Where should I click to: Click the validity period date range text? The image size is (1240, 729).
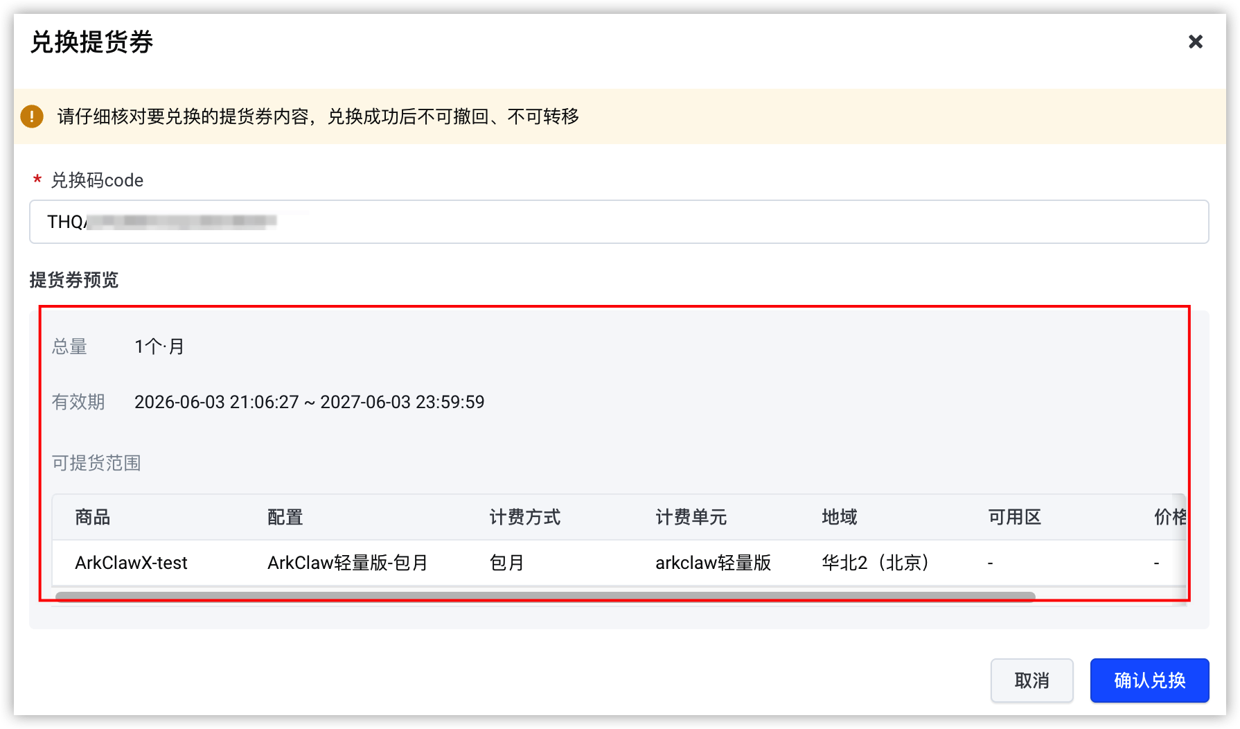(310, 402)
